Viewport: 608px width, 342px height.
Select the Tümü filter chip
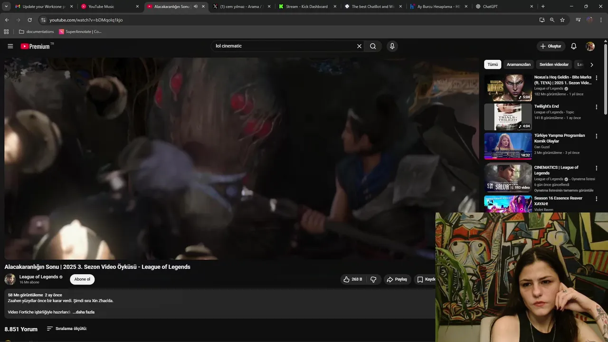[493, 65]
